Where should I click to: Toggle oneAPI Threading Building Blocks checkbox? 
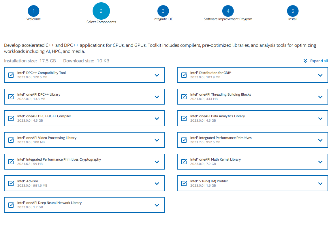coord(184,97)
